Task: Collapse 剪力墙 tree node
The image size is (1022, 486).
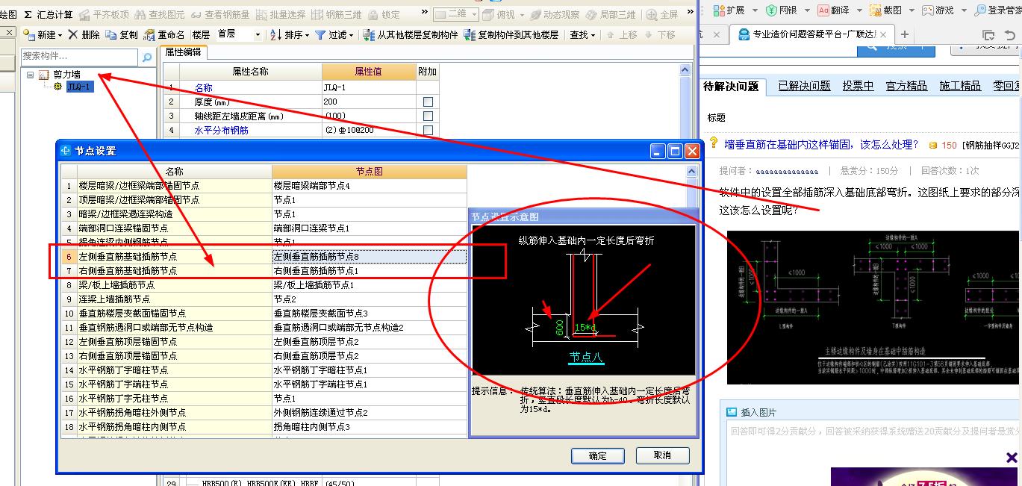Action: tap(30, 75)
